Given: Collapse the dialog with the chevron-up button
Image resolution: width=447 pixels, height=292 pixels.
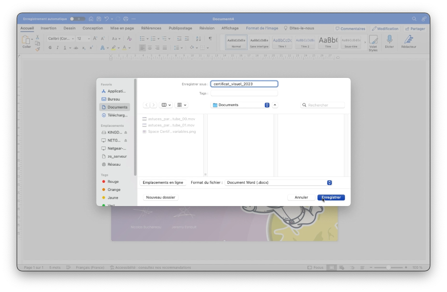Looking at the screenshot, I should [275, 105].
